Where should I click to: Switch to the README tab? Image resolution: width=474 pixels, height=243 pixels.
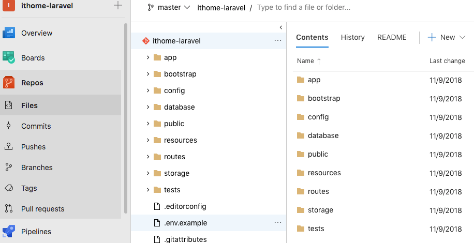click(x=392, y=37)
